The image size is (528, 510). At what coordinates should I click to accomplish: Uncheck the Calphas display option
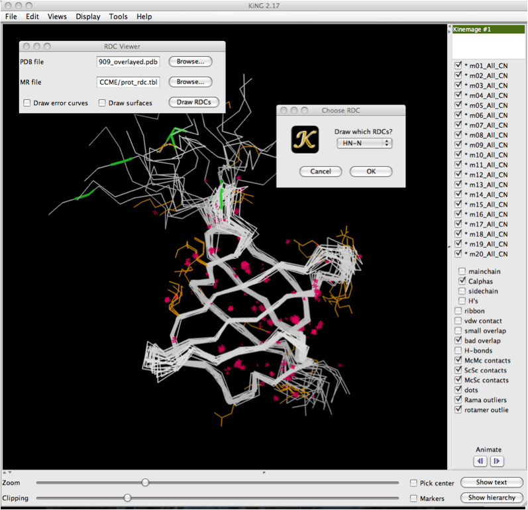pyautogui.click(x=463, y=281)
